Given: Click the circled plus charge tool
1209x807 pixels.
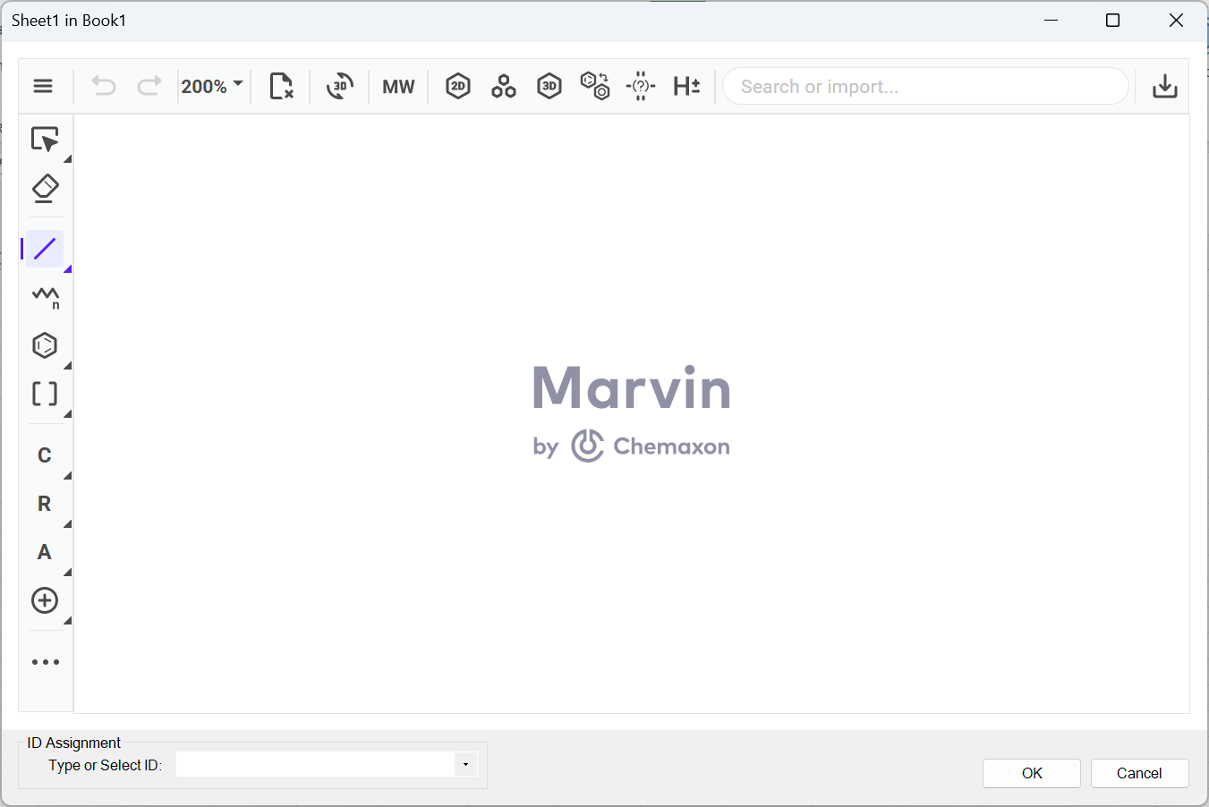Looking at the screenshot, I should pyautogui.click(x=45, y=600).
